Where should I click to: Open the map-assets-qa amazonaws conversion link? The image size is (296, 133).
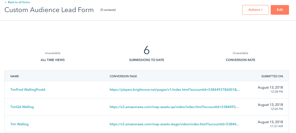pyautogui.click(x=174, y=107)
